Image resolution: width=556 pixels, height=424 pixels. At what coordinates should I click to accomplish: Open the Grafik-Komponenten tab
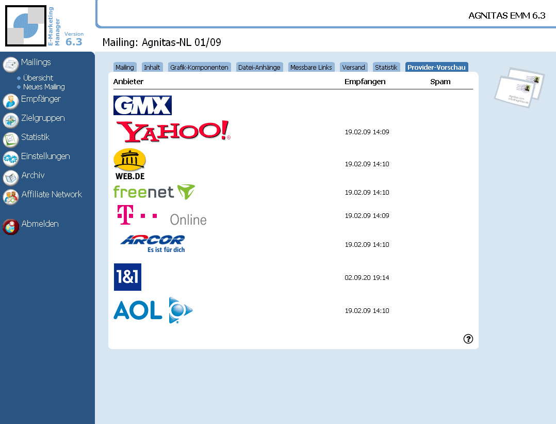pos(199,67)
